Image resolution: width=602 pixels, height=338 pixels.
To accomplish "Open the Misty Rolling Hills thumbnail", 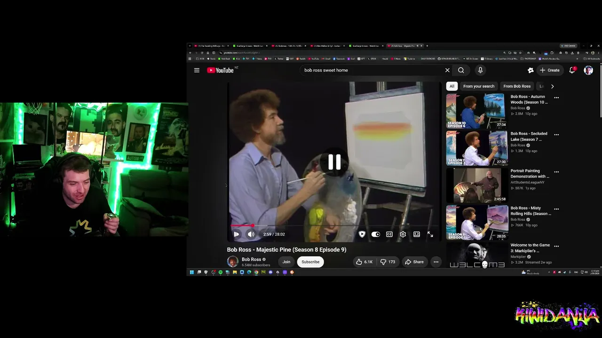I will (x=477, y=222).
